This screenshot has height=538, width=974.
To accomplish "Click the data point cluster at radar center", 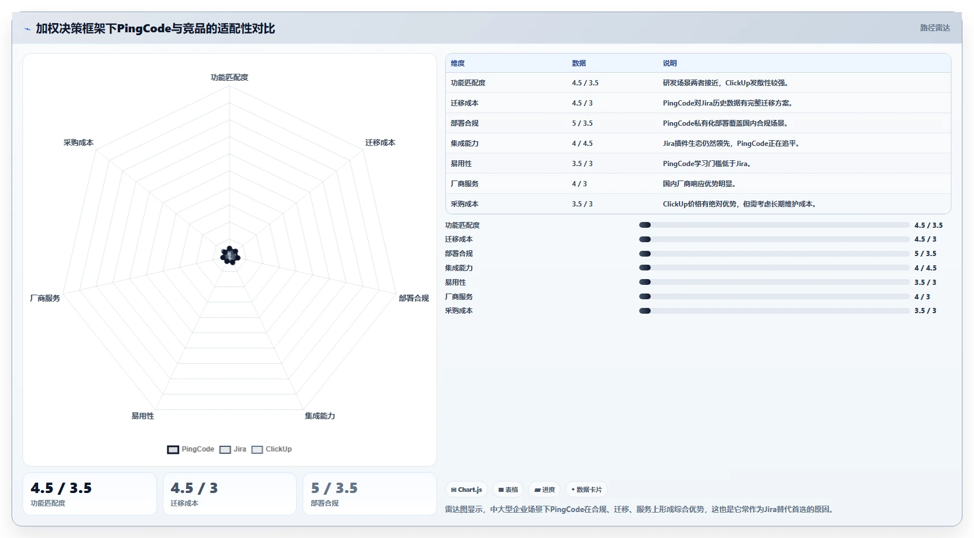I will coord(230,255).
